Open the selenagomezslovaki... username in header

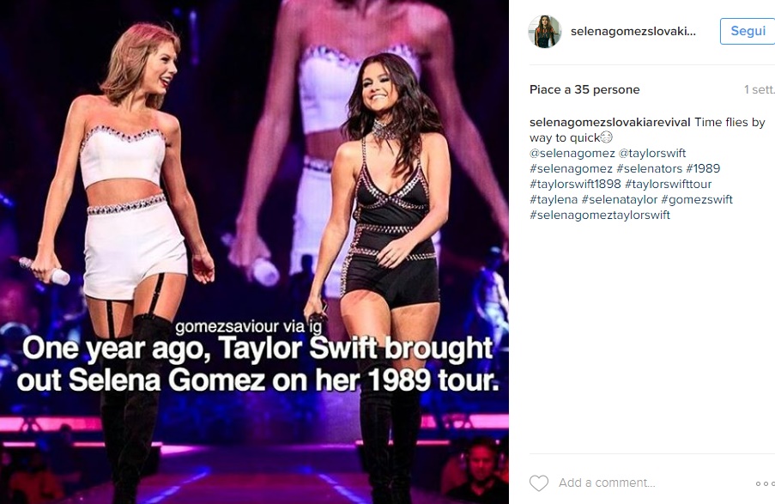click(633, 31)
